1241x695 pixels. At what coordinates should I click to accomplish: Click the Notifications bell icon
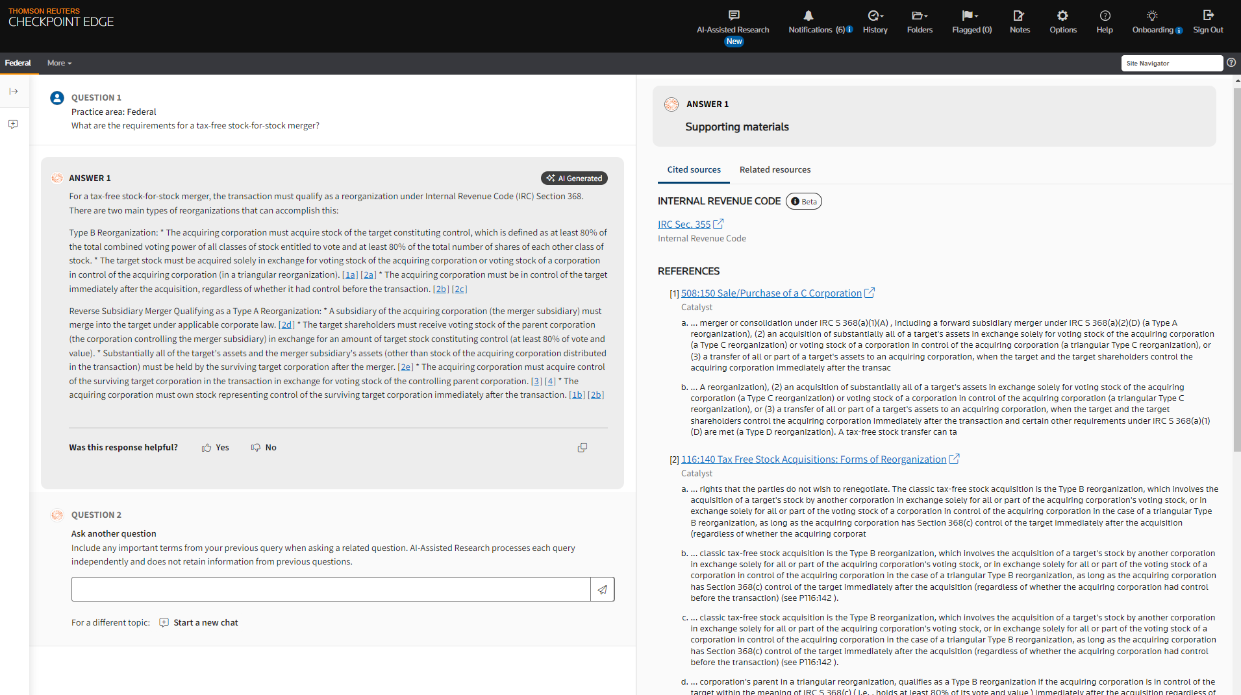coord(809,16)
